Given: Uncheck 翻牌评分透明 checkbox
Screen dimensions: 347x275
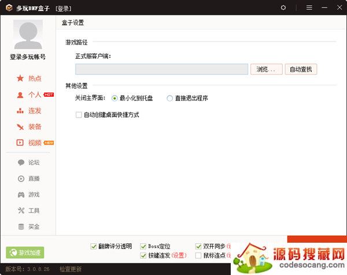Looking at the screenshot, I should tap(94, 246).
